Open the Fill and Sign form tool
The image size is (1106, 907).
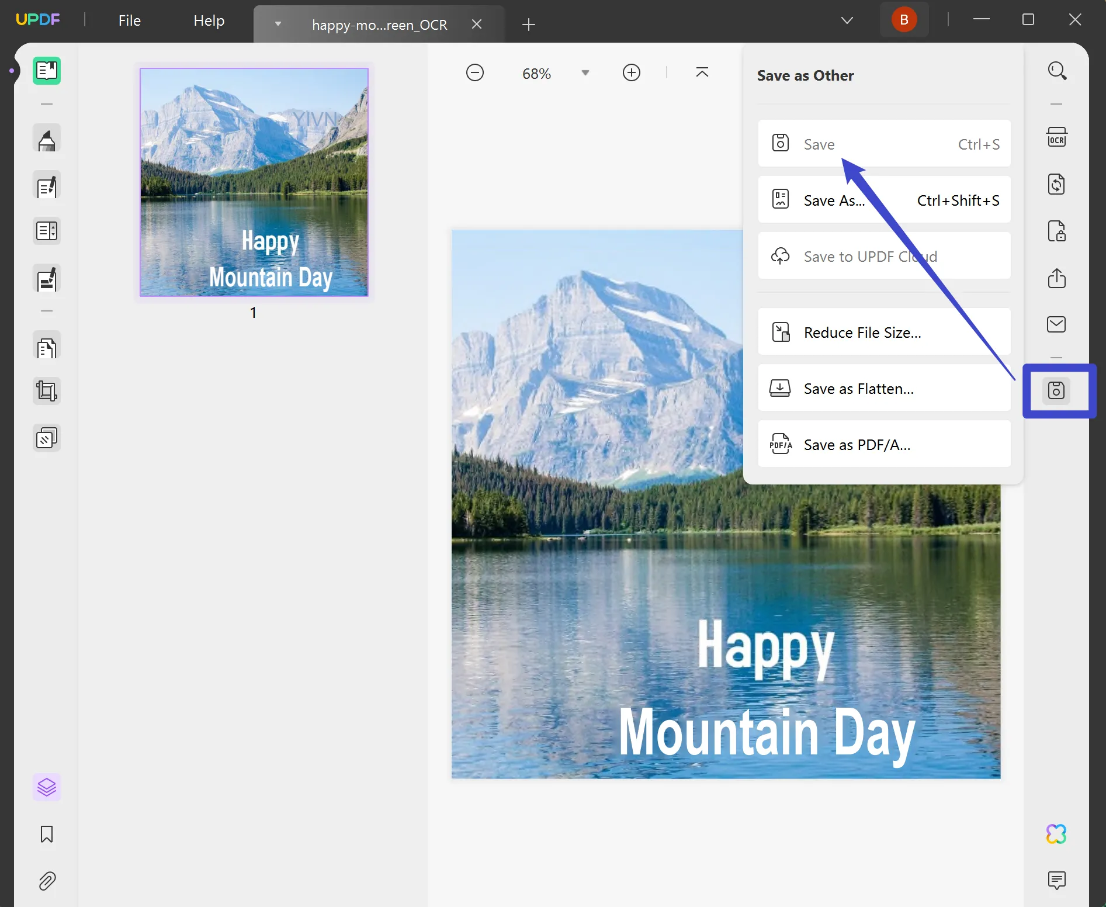(x=47, y=279)
